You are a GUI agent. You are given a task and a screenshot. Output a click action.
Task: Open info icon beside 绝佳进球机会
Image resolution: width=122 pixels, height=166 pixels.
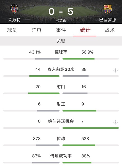(x=116, y=122)
